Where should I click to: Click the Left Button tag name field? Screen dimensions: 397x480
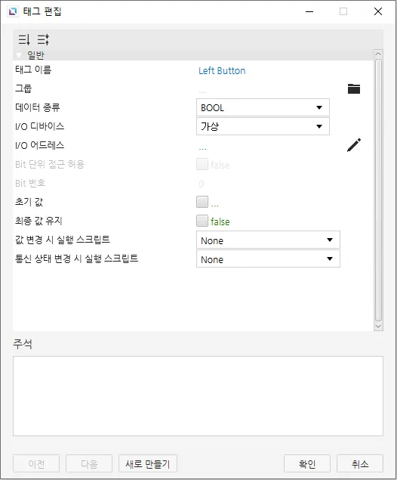click(x=222, y=71)
